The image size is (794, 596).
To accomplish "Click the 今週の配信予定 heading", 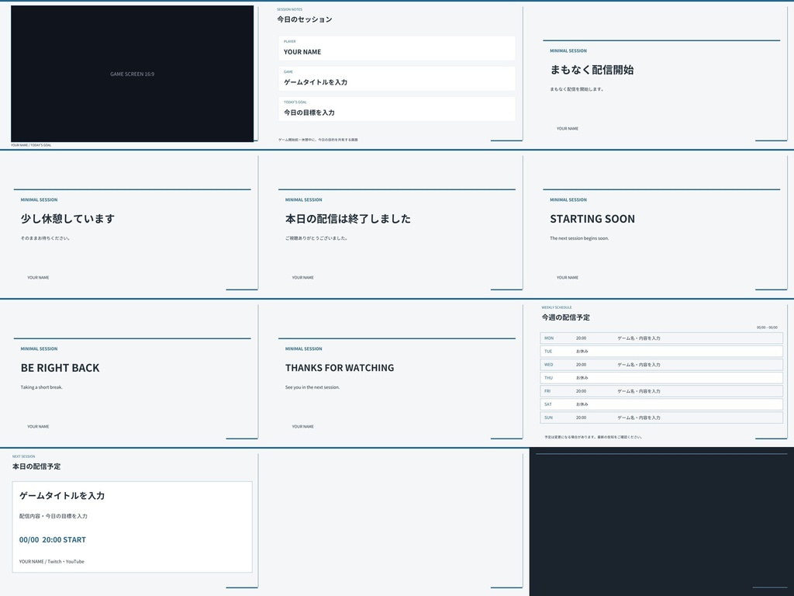I will [x=565, y=317].
